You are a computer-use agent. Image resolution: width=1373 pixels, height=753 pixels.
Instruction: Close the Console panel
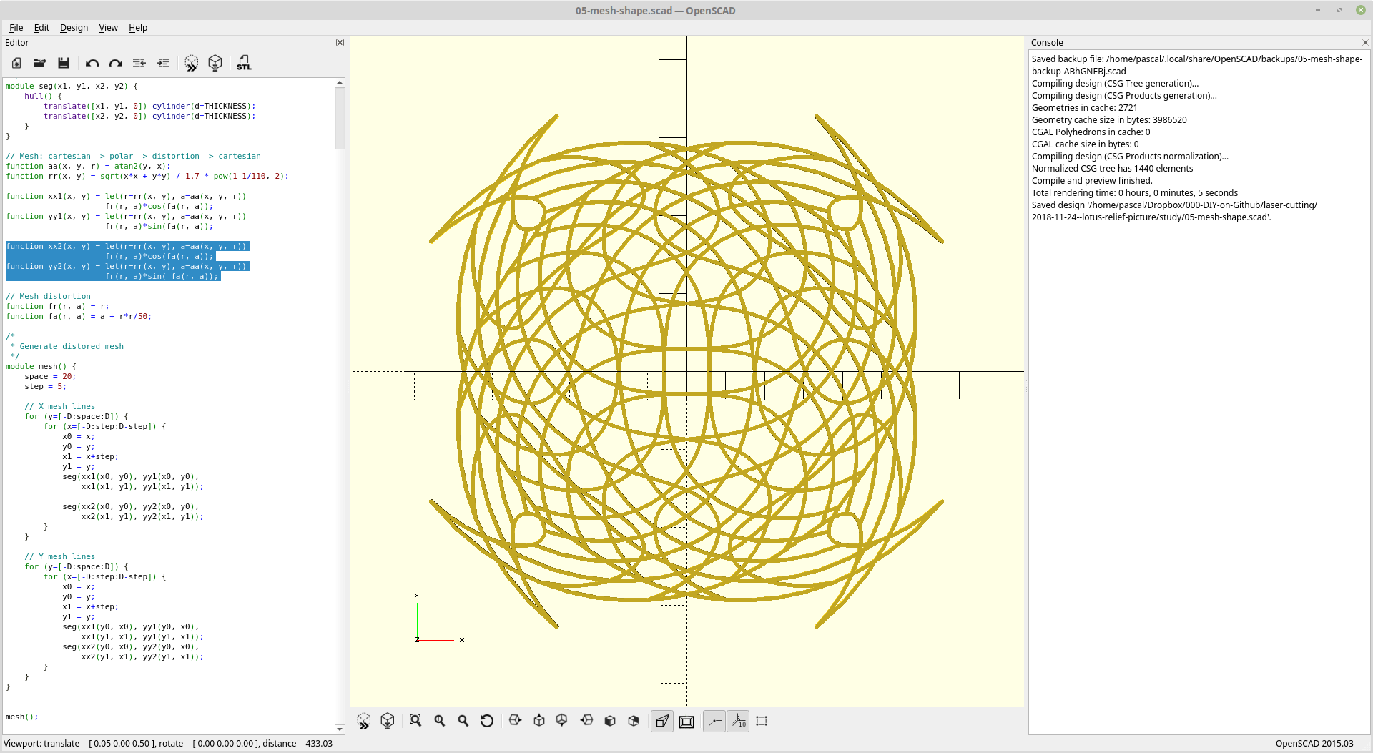coord(1366,43)
